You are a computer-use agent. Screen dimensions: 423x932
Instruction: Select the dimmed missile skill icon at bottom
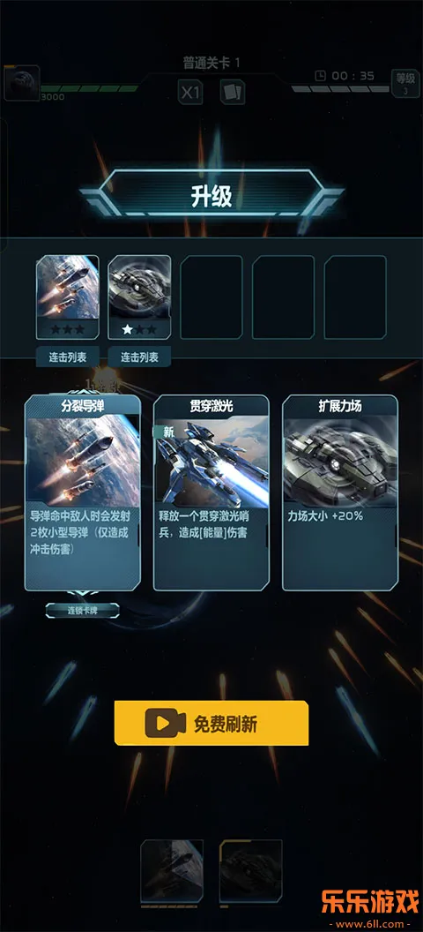click(172, 870)
